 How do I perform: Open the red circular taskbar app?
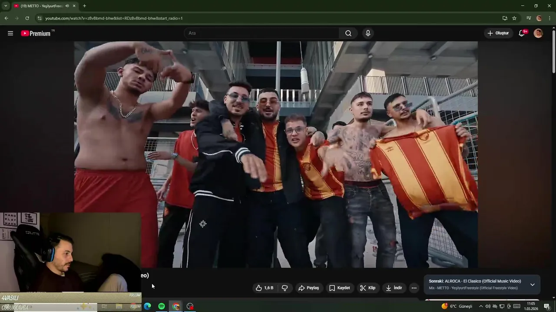pos(190,306)
